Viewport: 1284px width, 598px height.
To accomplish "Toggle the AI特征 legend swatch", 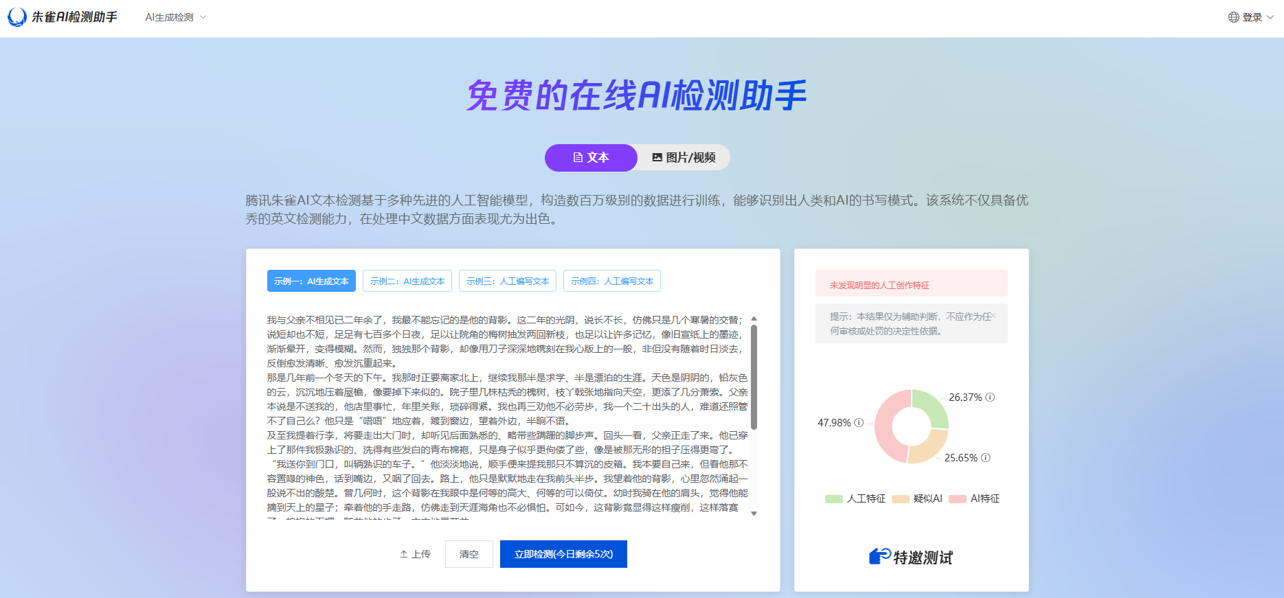I will [958, 499].
